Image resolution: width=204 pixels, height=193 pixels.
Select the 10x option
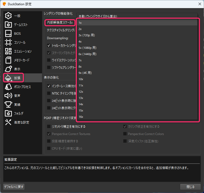[x=137, y=79]
